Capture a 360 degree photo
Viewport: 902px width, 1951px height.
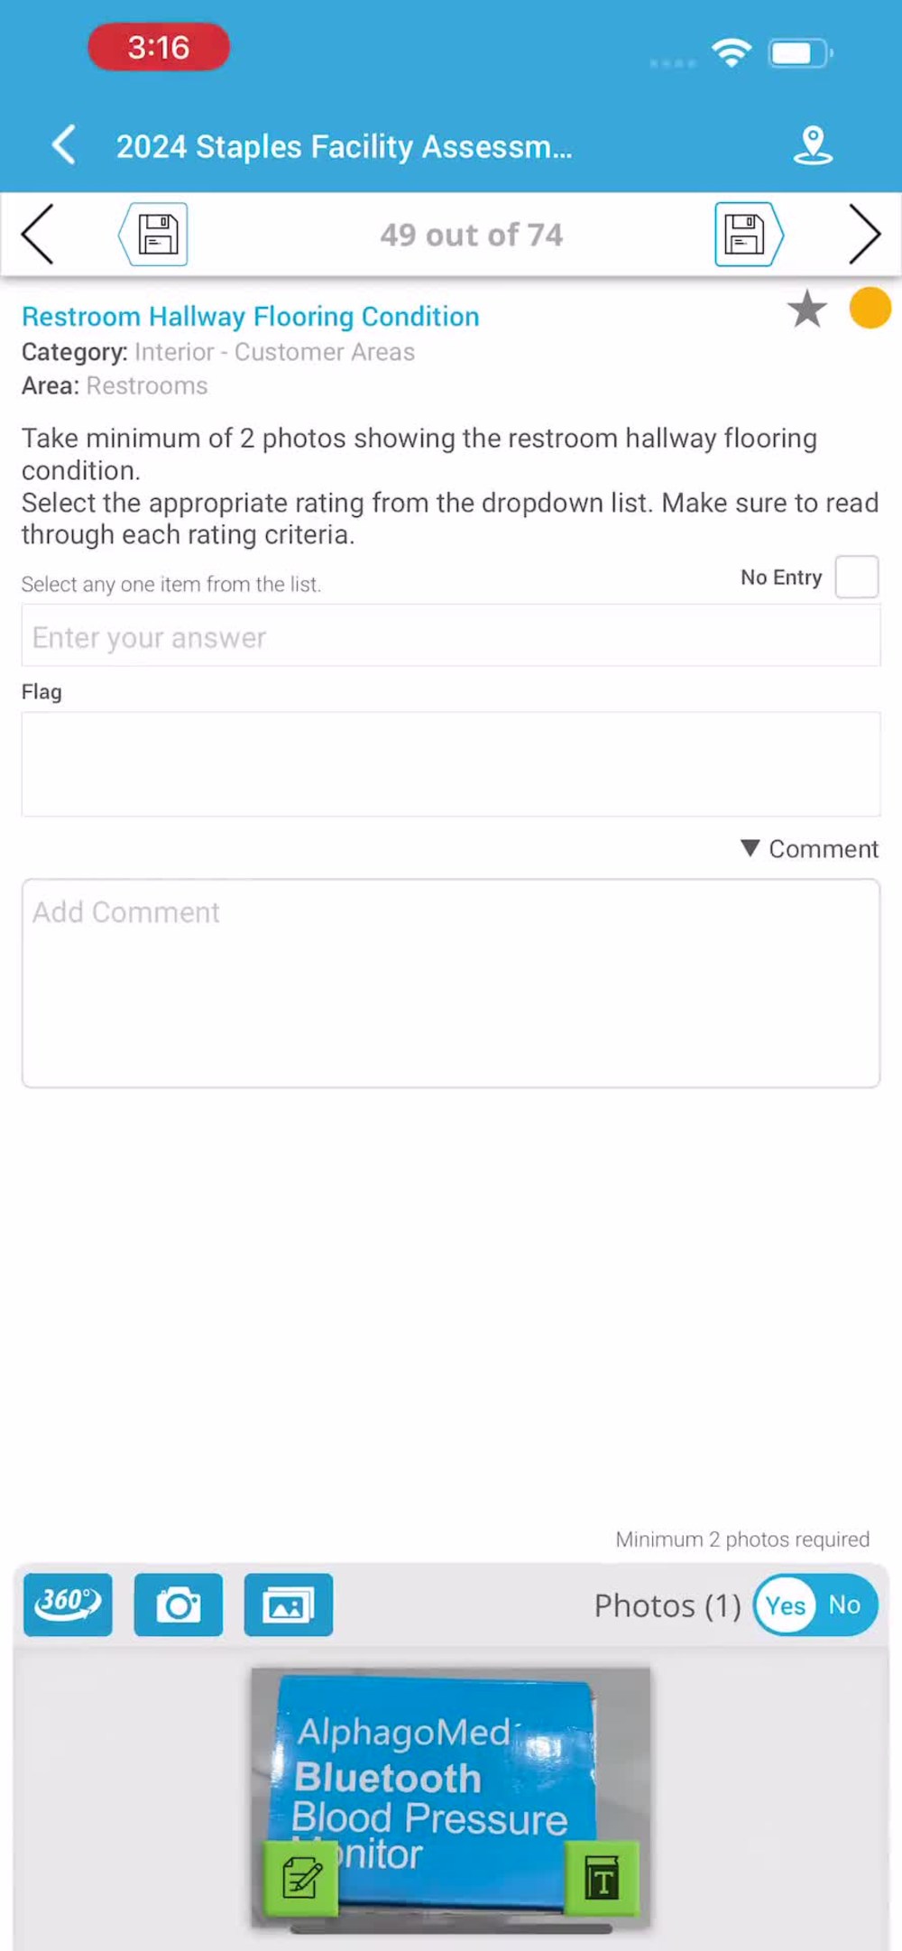tap(67, 1605)
